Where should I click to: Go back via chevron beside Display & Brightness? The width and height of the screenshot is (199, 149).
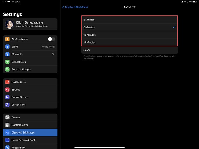coord(63,7)
